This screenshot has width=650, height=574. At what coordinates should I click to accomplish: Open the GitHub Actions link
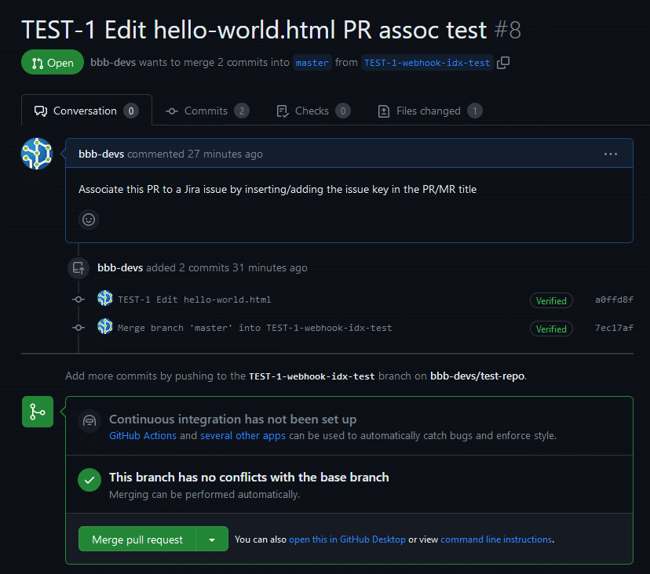[x=143, y=435]
